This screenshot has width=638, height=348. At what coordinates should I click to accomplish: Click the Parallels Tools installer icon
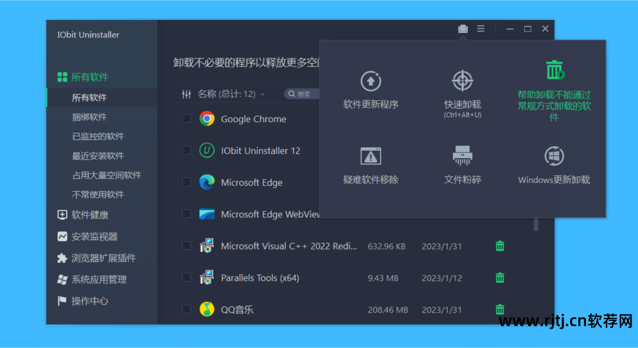click(207, 277)
